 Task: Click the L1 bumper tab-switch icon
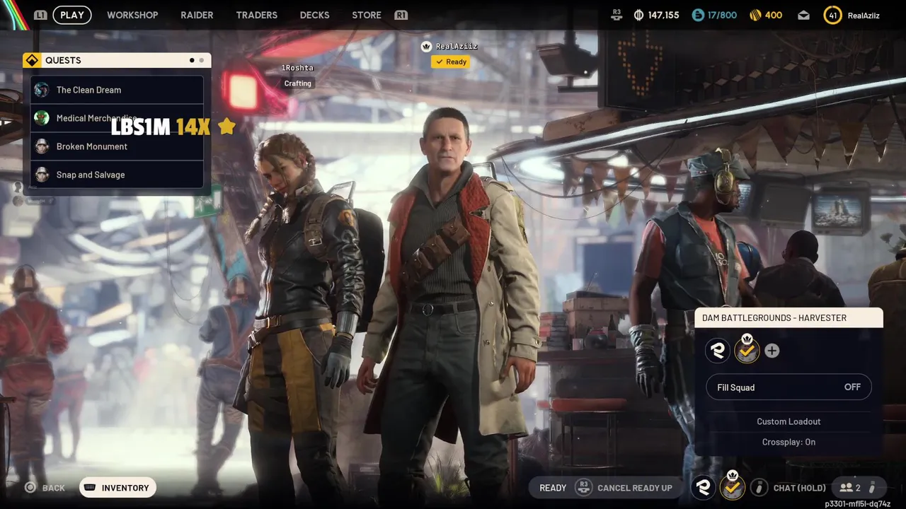(40, 15)
